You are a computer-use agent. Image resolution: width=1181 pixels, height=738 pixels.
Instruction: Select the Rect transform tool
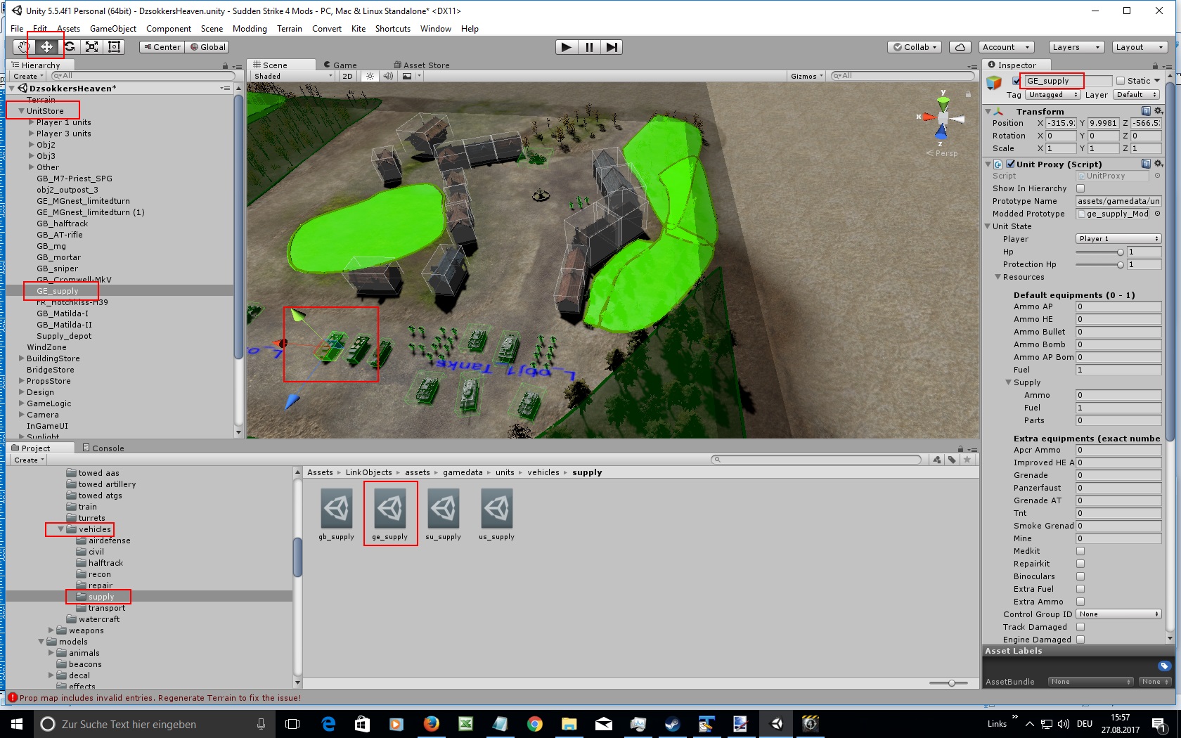pyautogui.click(x=114, y=47)
